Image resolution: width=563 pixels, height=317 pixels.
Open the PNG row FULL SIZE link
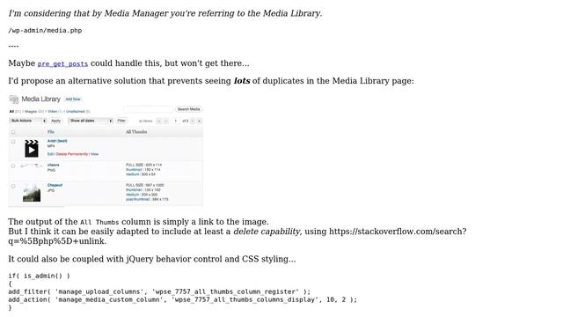pos(144,165)
